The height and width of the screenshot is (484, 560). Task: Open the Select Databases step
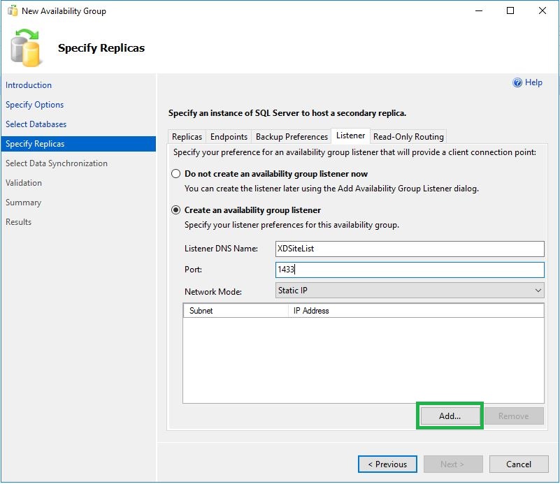35,124
